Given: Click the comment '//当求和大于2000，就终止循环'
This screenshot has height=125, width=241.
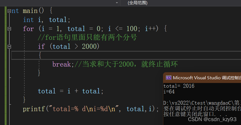Looking at the screenshot, I should pos(126,64).
